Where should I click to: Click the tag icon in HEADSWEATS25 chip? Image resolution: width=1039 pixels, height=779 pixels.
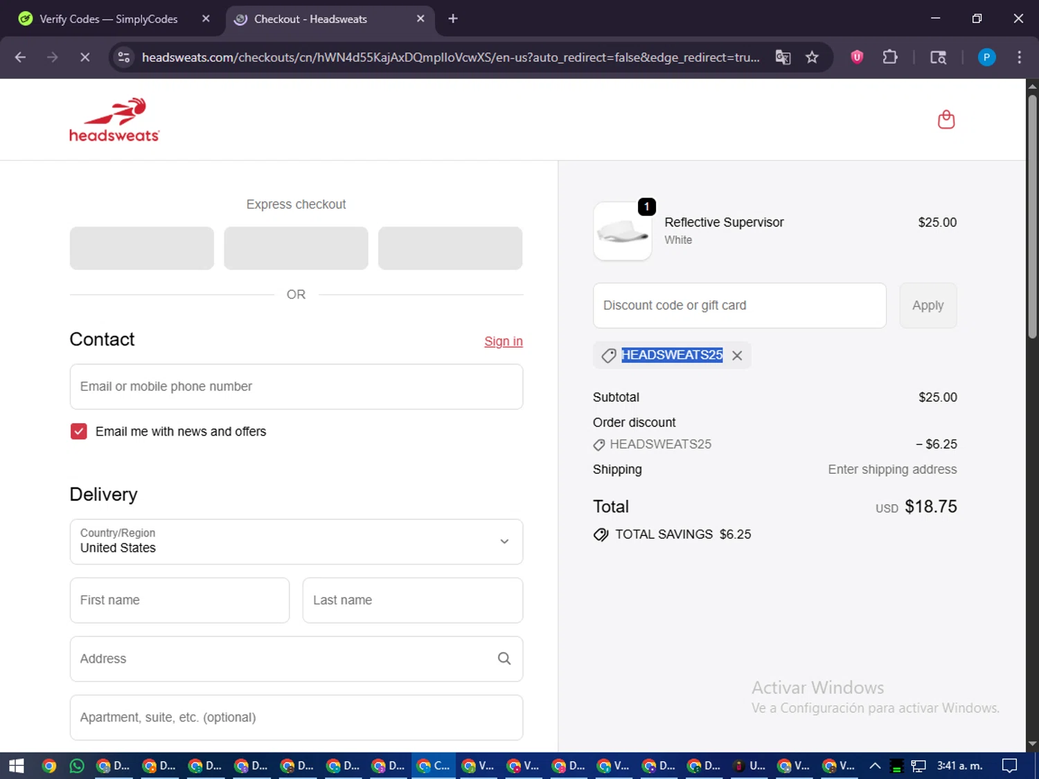[x=609, y=355]
